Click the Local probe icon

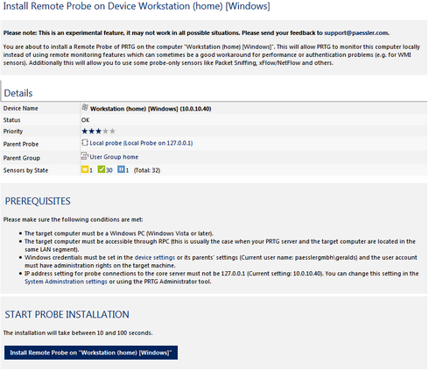point(85,143)
